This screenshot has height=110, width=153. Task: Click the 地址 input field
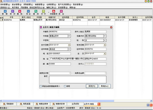(78, 59)
